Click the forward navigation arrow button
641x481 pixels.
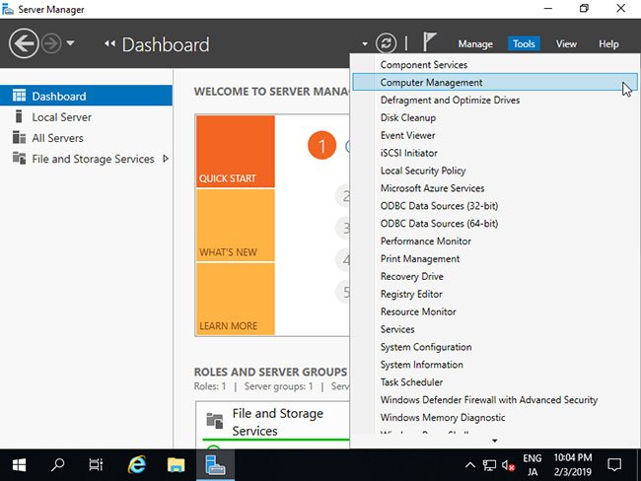[x=51, y=43]
